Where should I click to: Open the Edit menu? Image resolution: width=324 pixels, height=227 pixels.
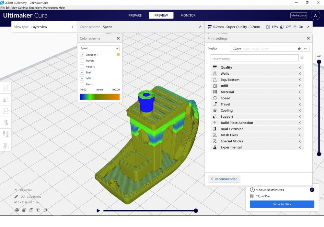(8, 8)
